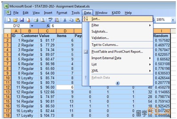Choose Sort... from the Data menu
The width and height of the screenshot is (177, 119).
(118, 19)
